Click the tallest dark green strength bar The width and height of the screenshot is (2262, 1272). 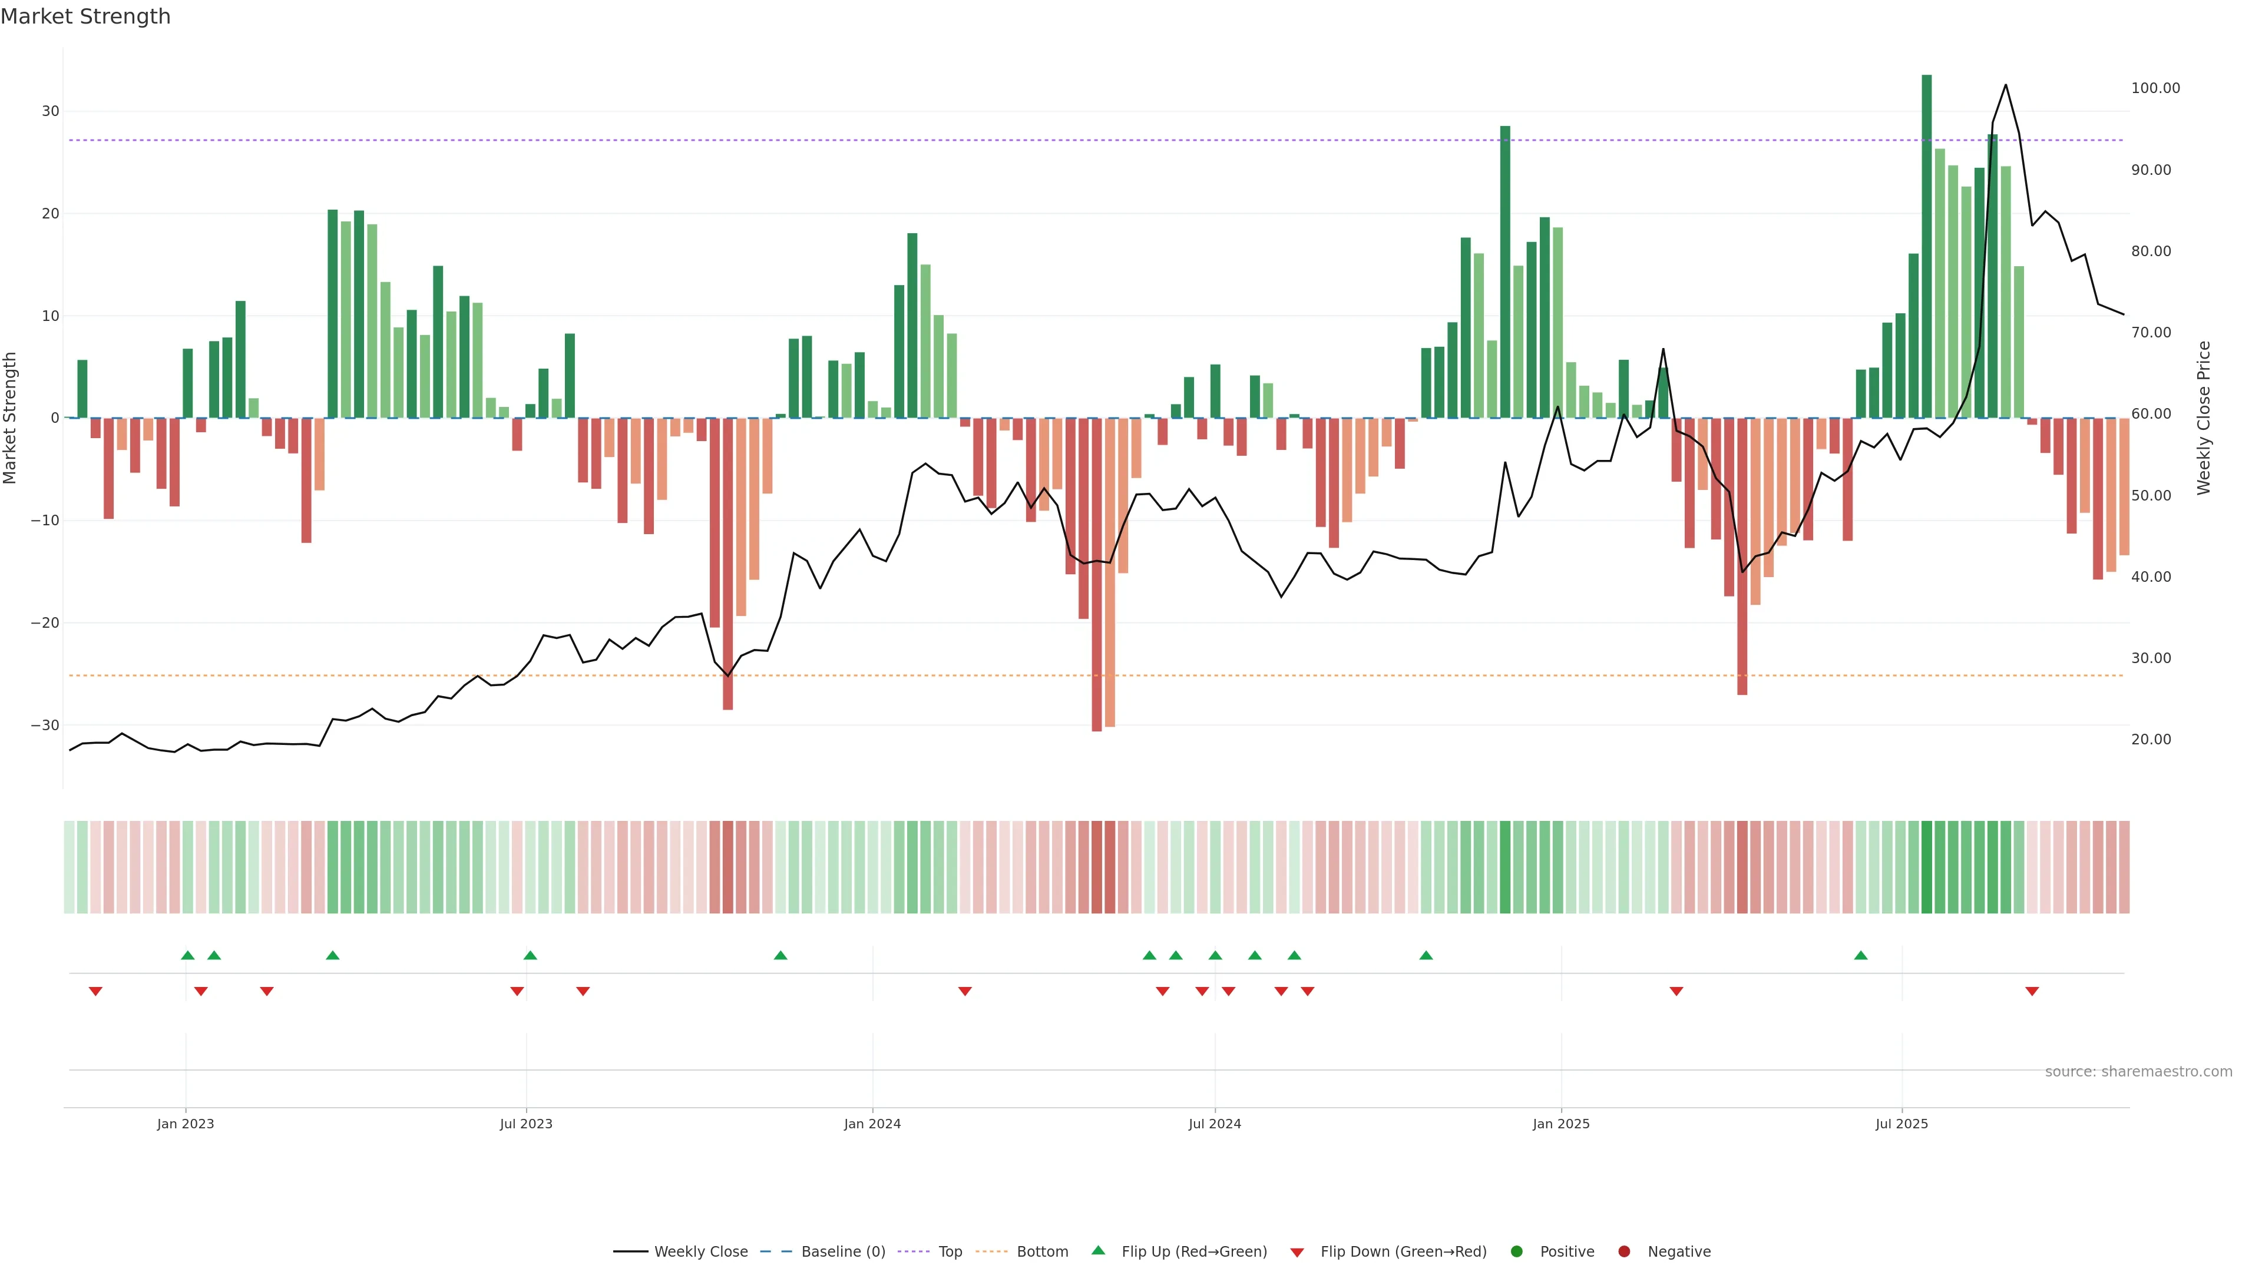(x=1927, y=246)
